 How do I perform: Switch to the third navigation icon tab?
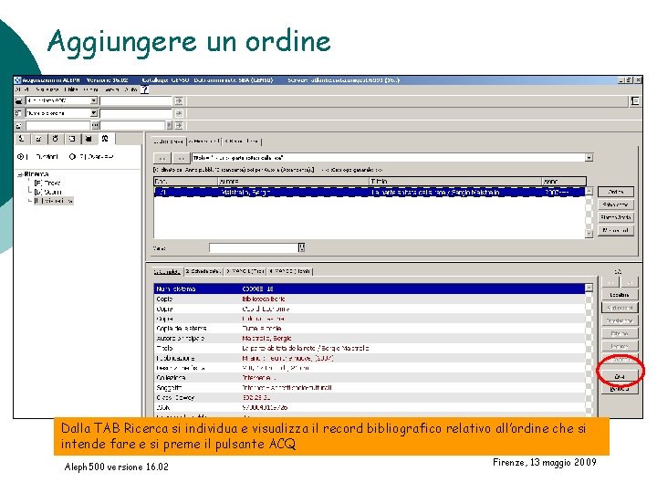(x=55, y=139)
